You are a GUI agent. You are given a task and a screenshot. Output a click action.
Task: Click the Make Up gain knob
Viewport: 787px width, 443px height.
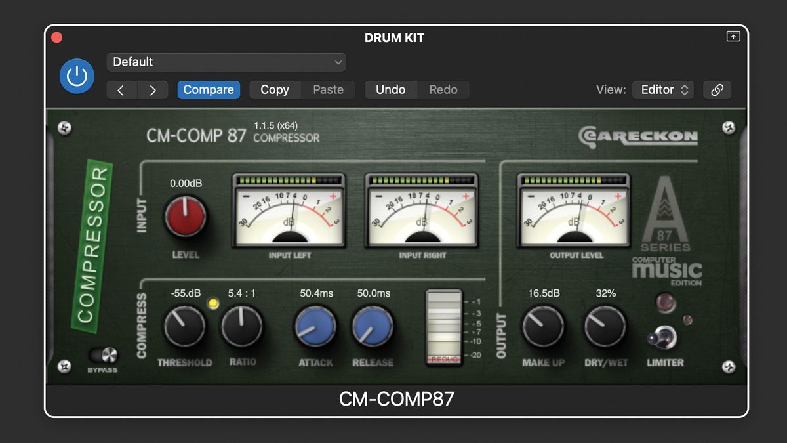[x=543, y=326]
